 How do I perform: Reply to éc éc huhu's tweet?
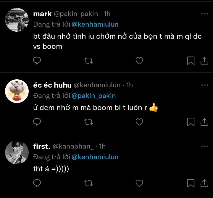[x=37, y=122]
